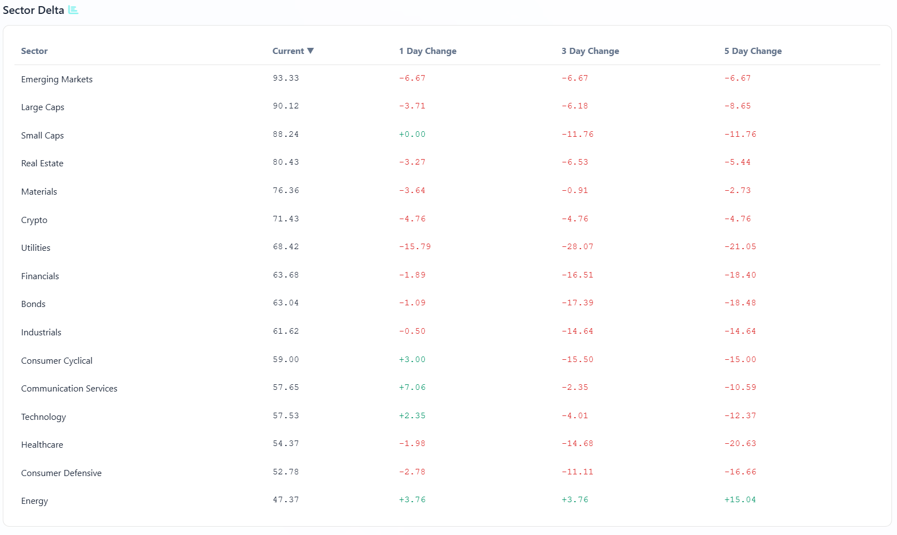Click Communication Services 1 day change +7.06

[x=412, y=387]
